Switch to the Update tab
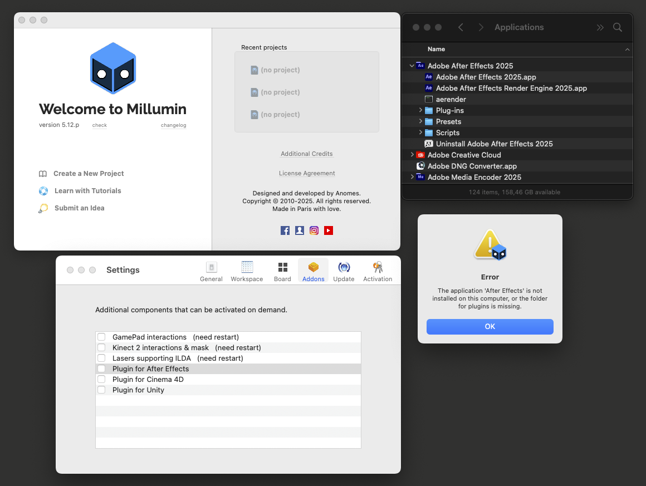646x486 pixels. tap(344, 271)
